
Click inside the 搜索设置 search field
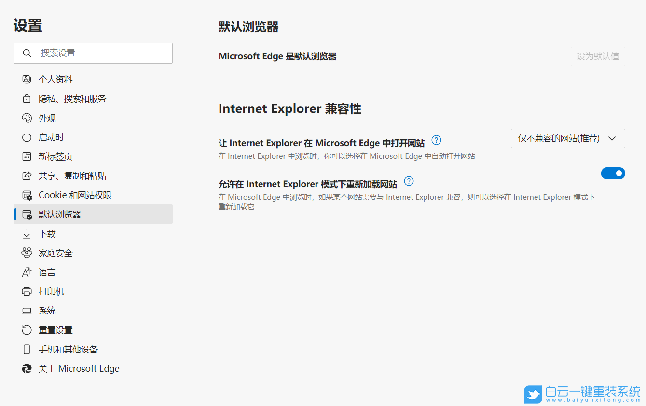click(x=93, y=53)
